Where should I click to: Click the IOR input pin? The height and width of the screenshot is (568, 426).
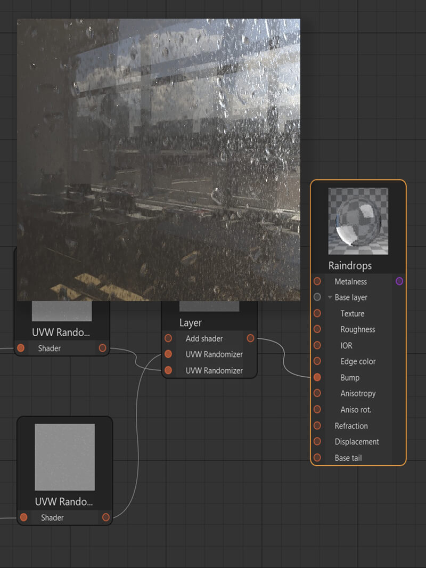[317, 345]
